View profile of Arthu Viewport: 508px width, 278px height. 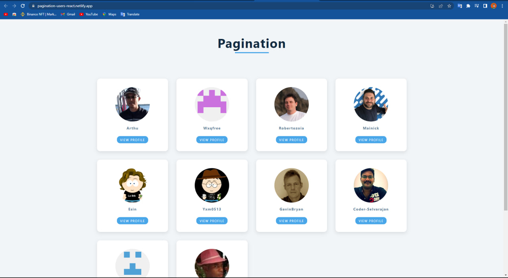coord(133,140)
